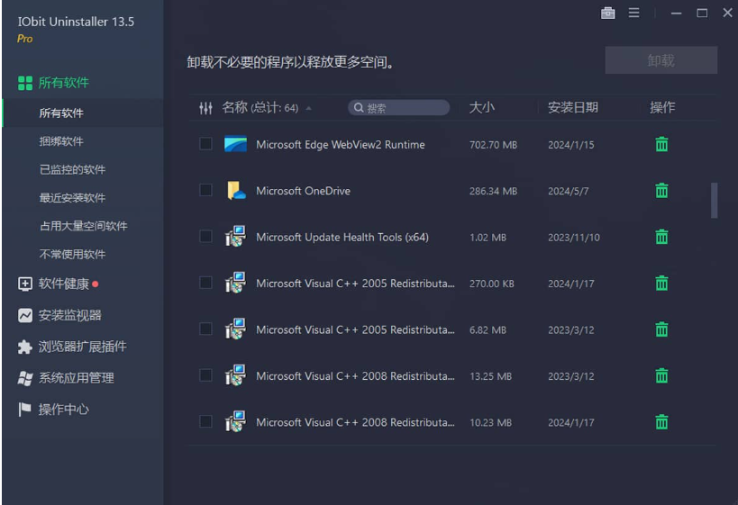Click the 软件健康 plus-box icon

pos(25,284)
